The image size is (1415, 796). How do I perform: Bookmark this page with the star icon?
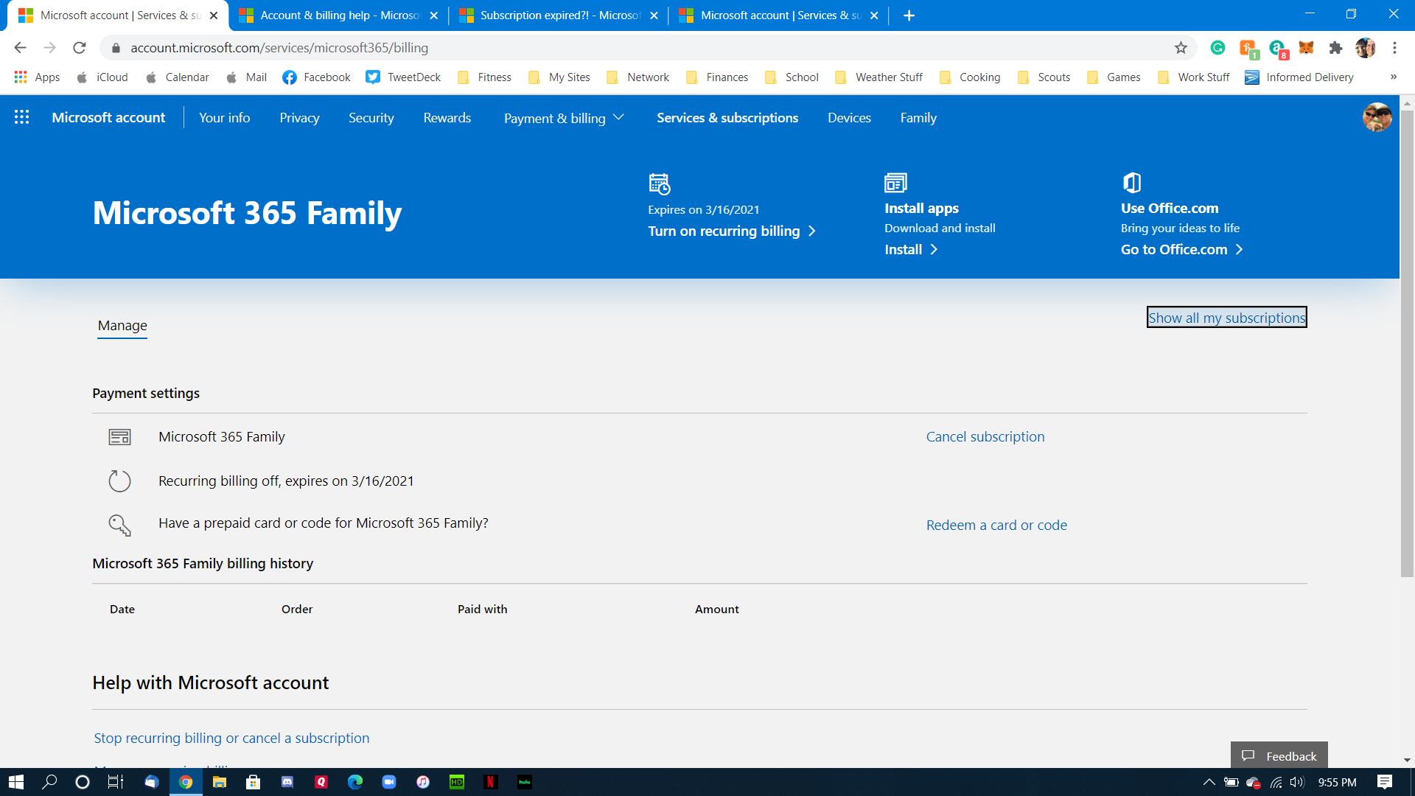click(x=1181, y=48)
